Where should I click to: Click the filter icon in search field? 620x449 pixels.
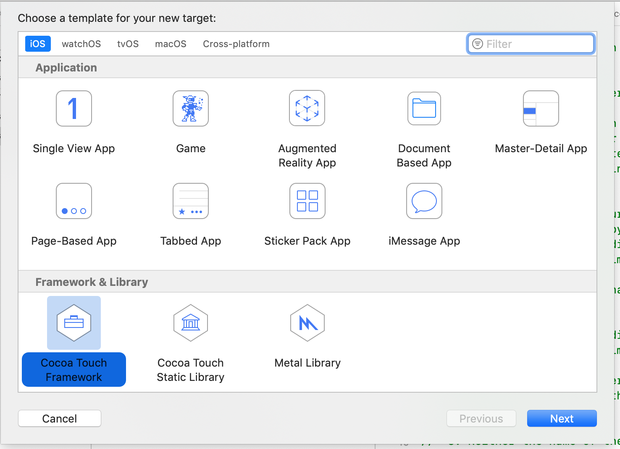coord(478,44)
